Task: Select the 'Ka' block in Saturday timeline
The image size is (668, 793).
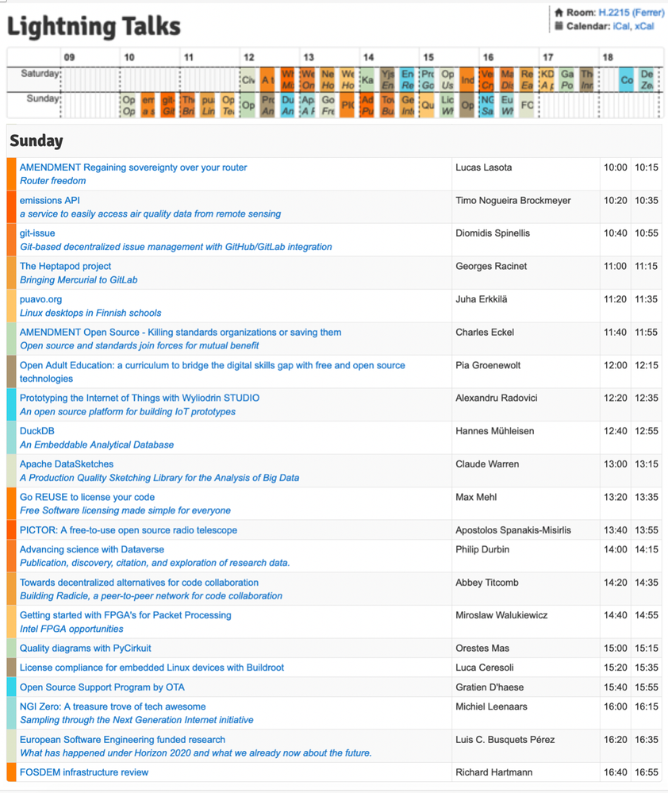Action: (x=368, y=80)
